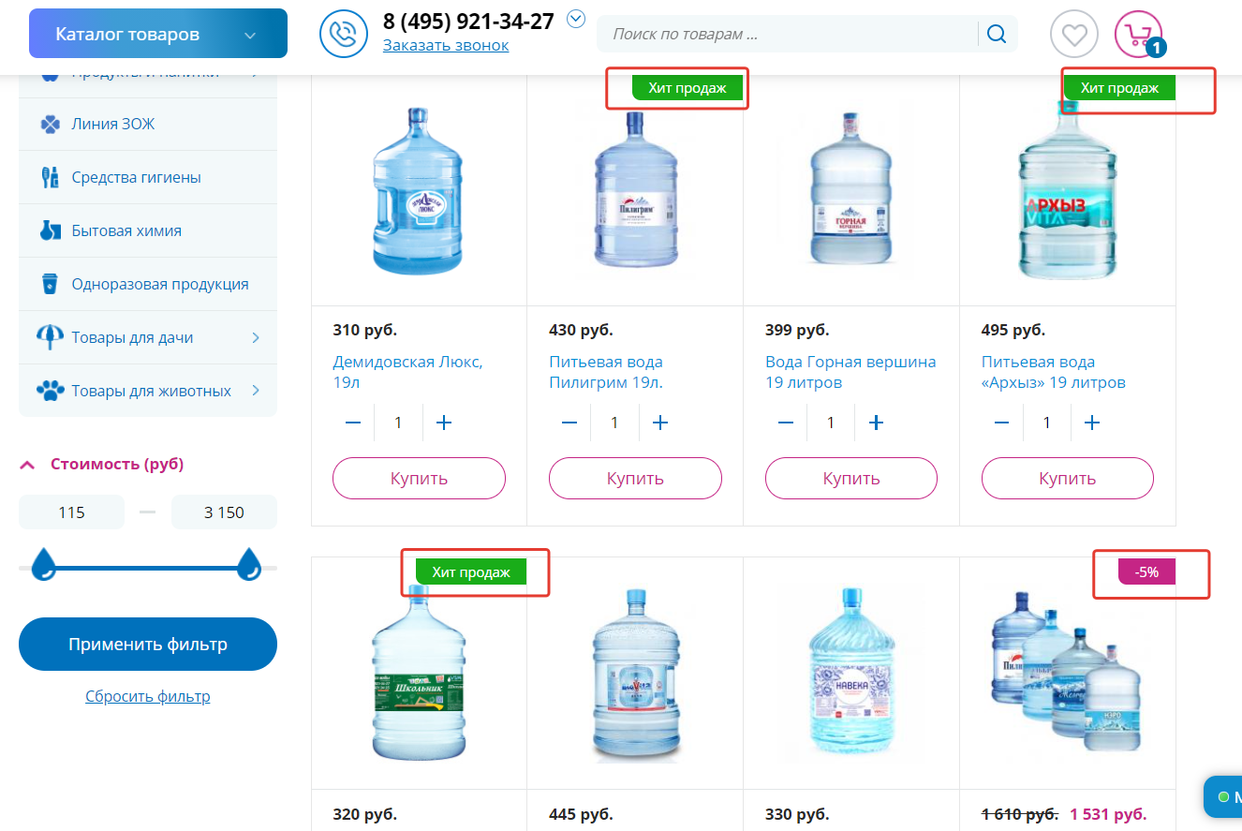This screenshot has width=1242, height=831.
Task: Click quantity field for Демидовская Люкс
Action: coord(398,423)
